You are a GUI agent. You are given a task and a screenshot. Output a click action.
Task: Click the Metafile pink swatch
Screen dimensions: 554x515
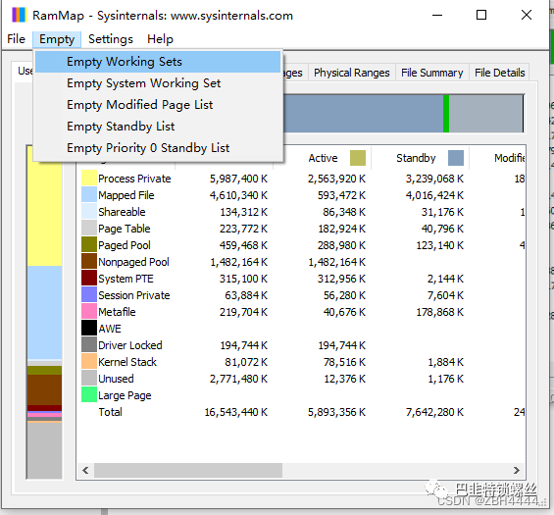pyautogui.click(x=89, y=311)
